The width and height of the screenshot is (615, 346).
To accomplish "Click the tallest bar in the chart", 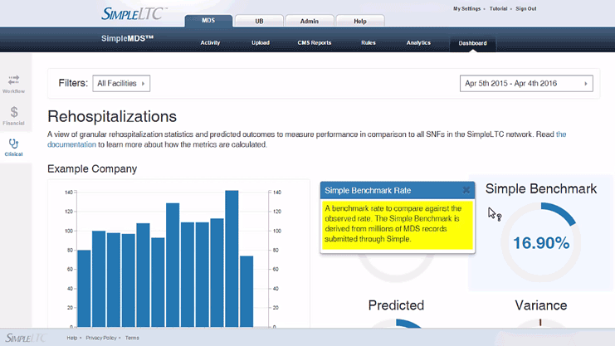I will (x=232, y=257).
